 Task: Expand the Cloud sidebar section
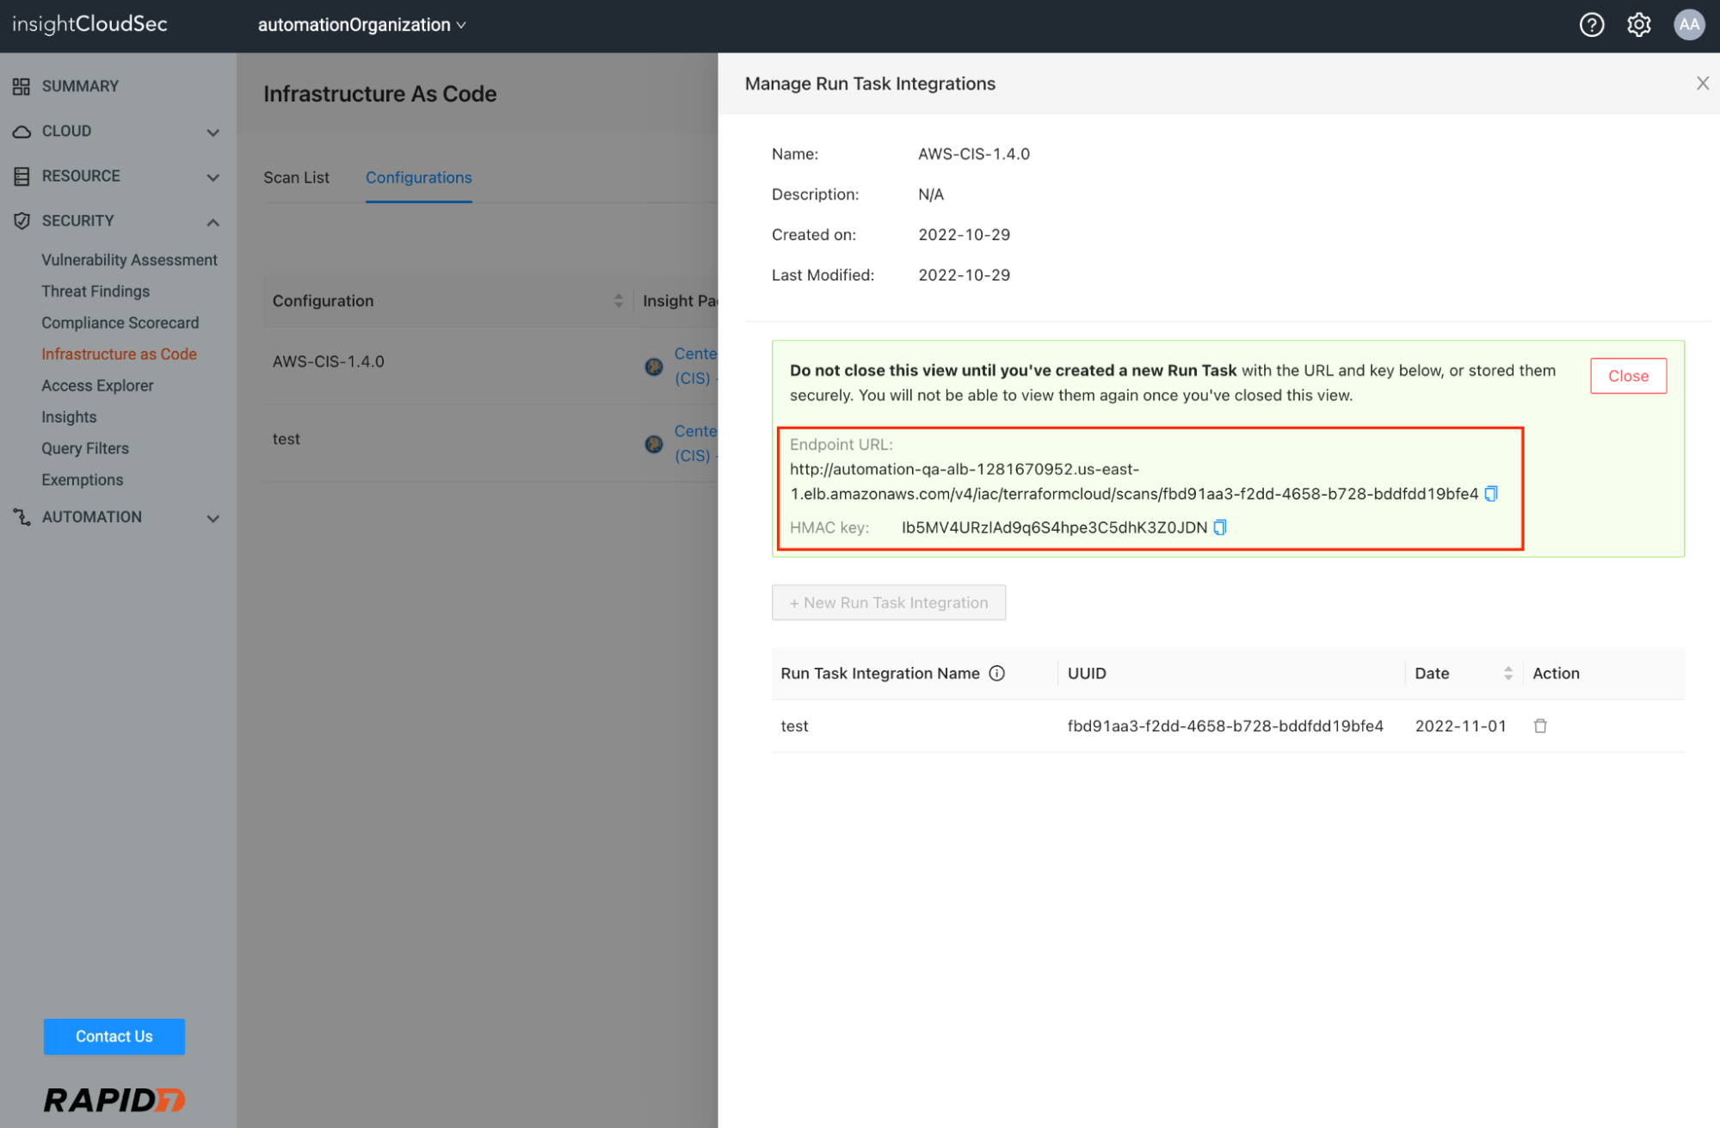pyautogui.click(x=213, y=133)
